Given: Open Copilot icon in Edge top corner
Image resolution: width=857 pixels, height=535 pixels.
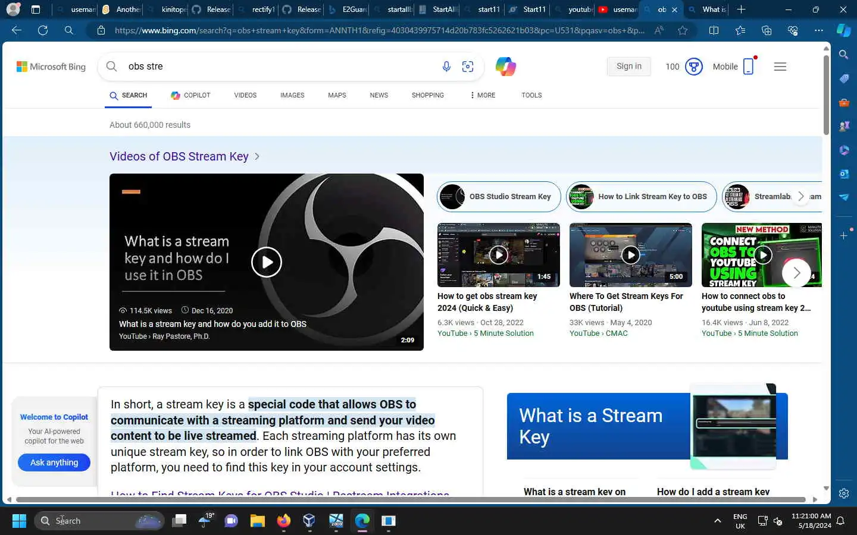Looking at the screenshot, I should 844,30.
